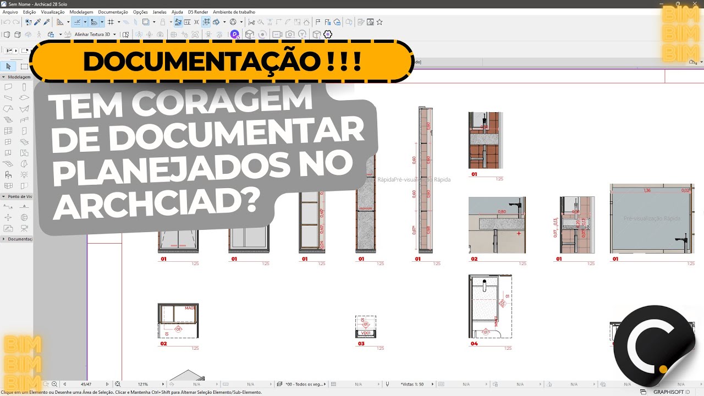Select the Section tool

click(x=8, y=206)
